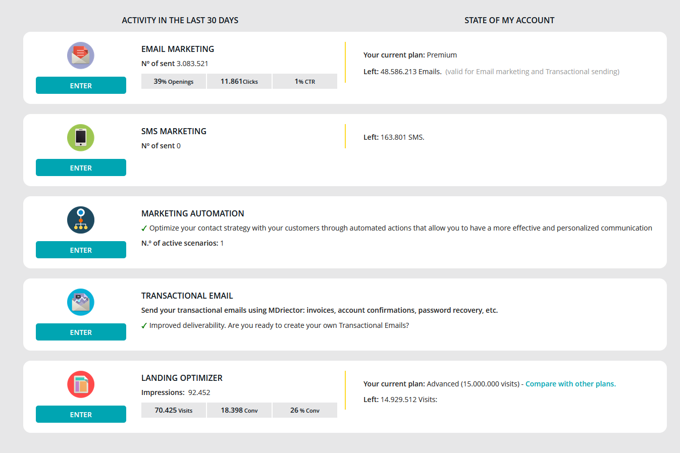Screen dimensions: 680x453
Task: Enter the Email Marketing section
Action: (81, 86)
